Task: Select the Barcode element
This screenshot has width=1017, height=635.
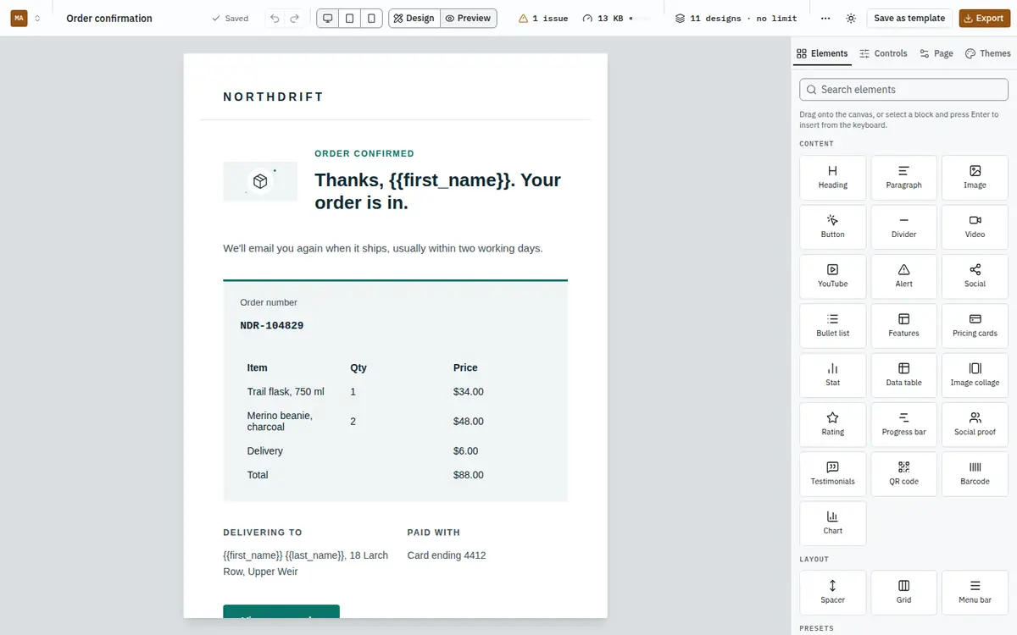Action: (975, 474)
